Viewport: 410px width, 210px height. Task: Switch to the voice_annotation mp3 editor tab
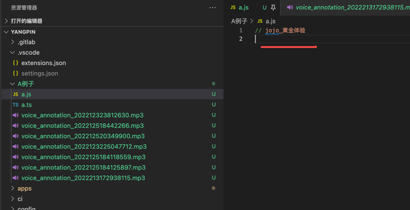[x=345, y=8]
